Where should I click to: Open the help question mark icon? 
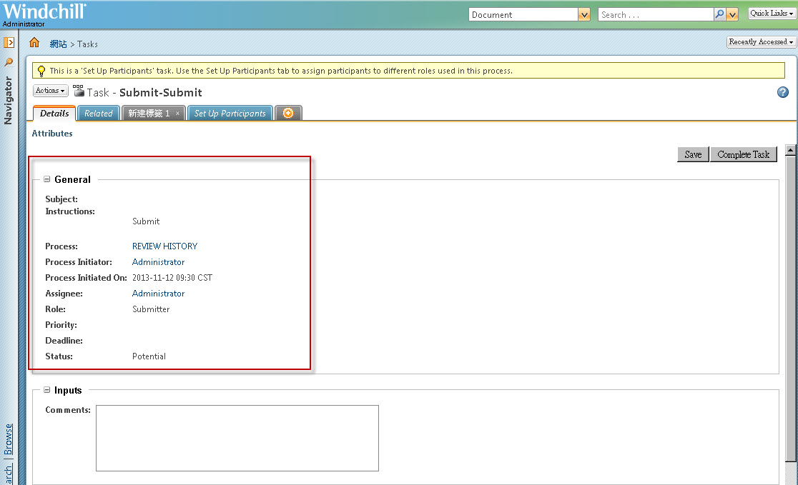click(x=783, y=92)
